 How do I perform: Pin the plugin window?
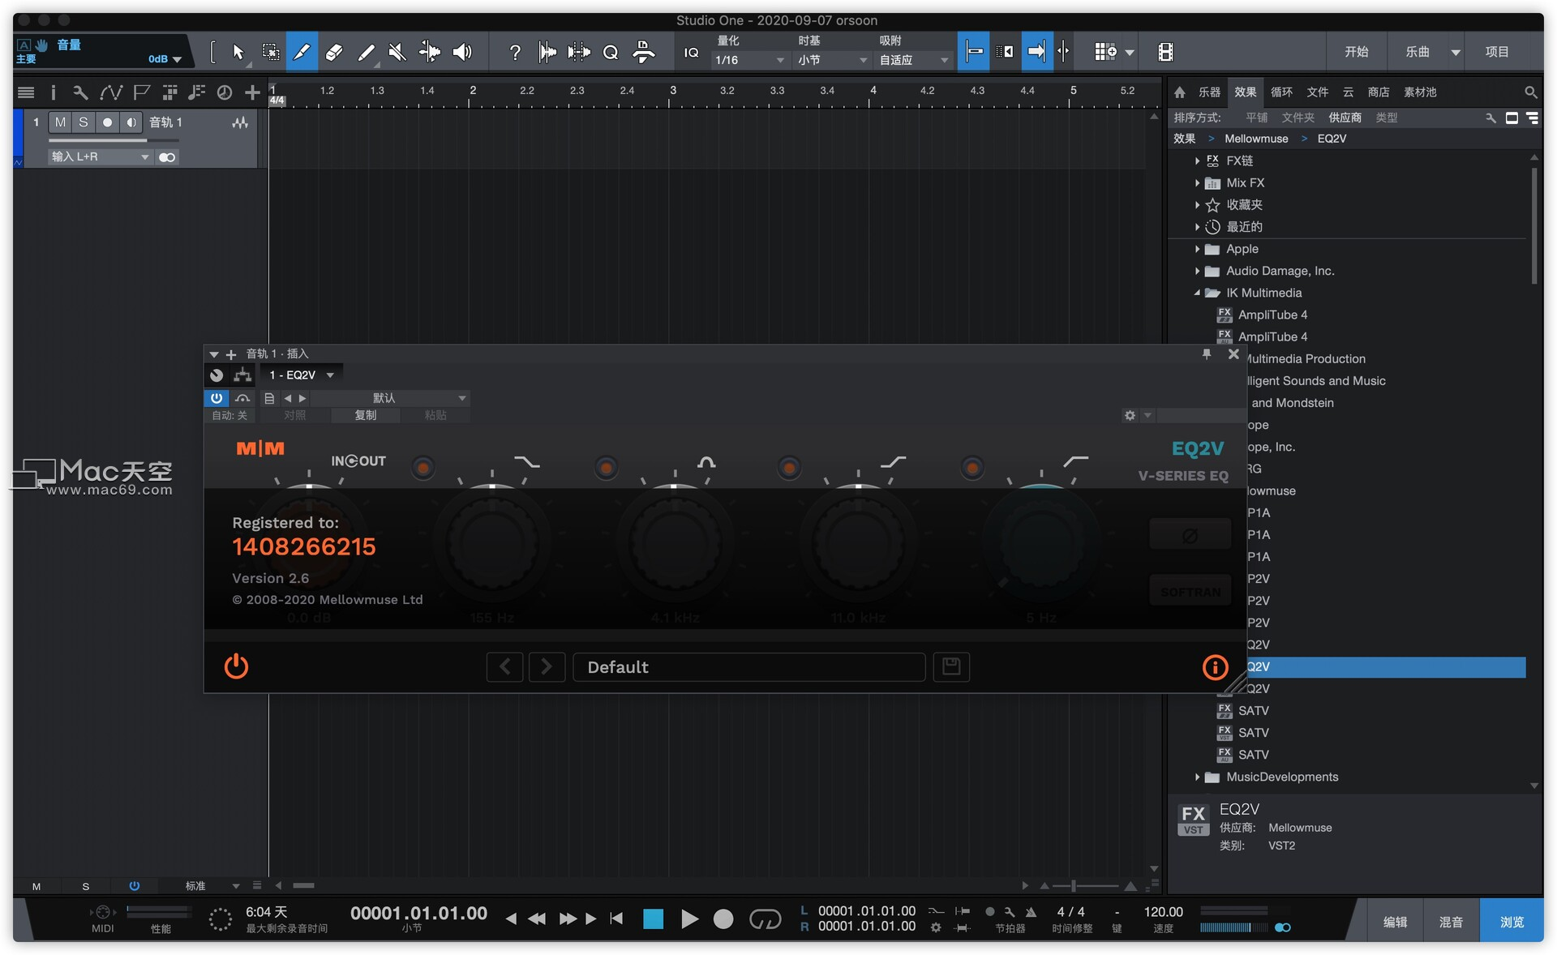point(1207,354)
